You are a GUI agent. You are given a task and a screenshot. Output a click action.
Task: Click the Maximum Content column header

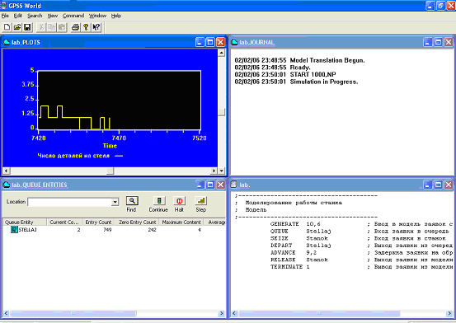tap(181, 222)
